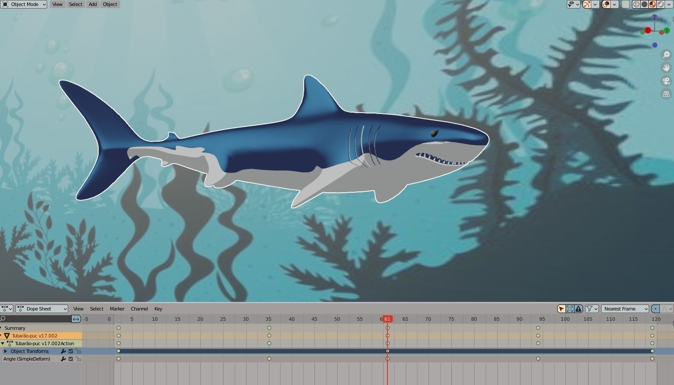Toggle Only Show Errors warning button

(x=578, y=309)
